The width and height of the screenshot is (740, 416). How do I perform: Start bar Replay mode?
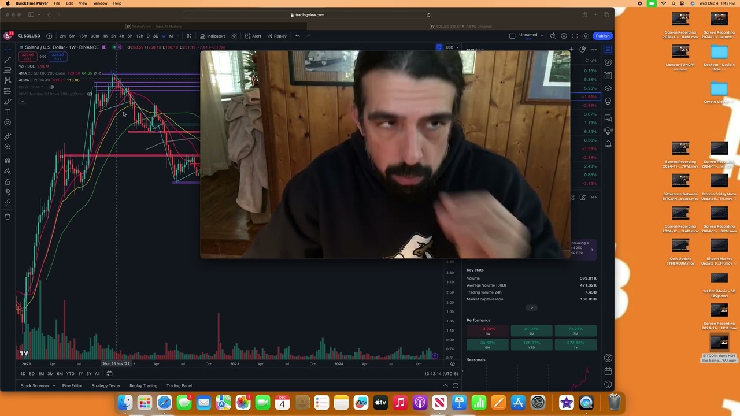coord(277,36)
